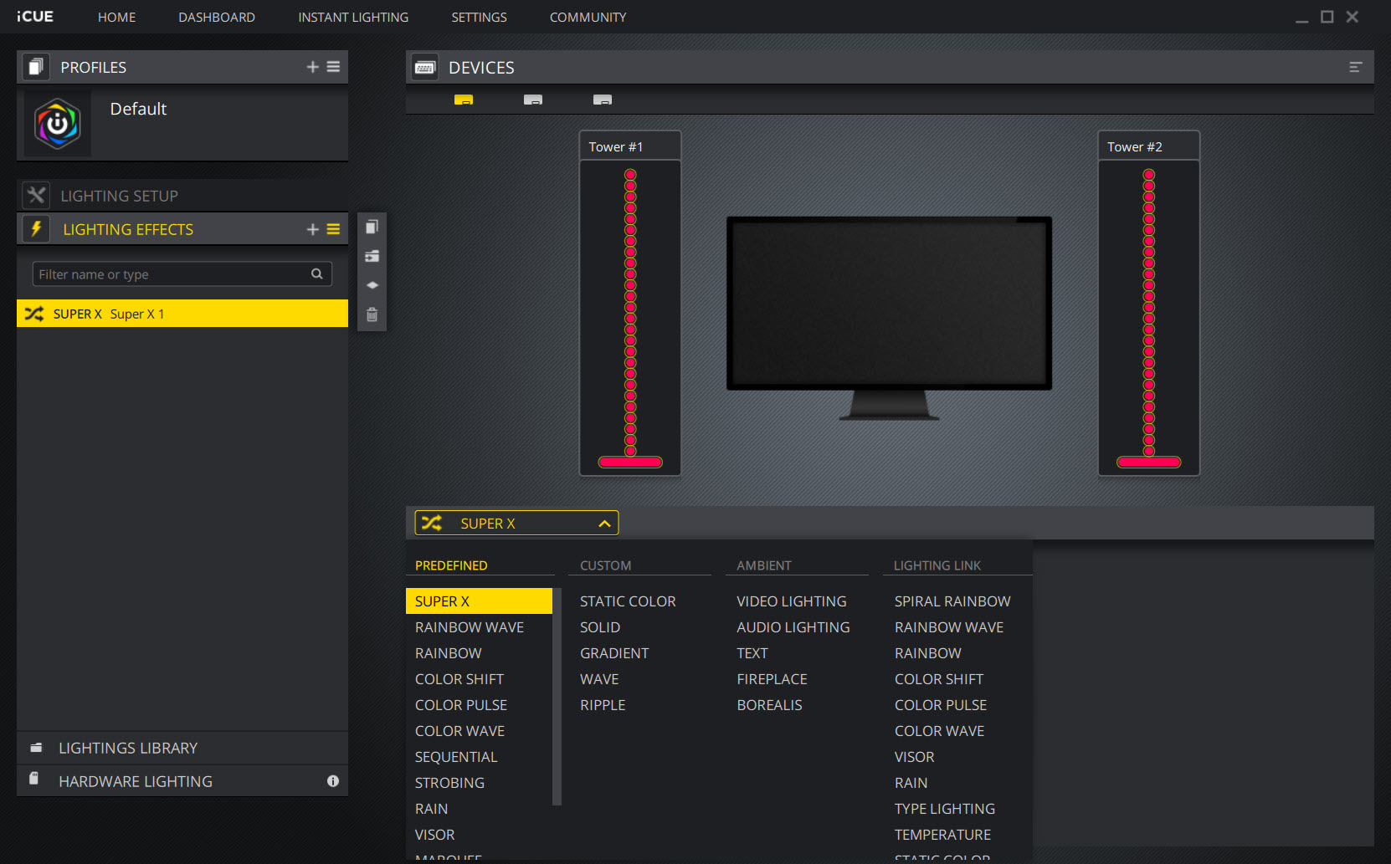1391x864 pixels.
Task: Choose the Fireplace ambient effect
Action: tap(772, 679)
